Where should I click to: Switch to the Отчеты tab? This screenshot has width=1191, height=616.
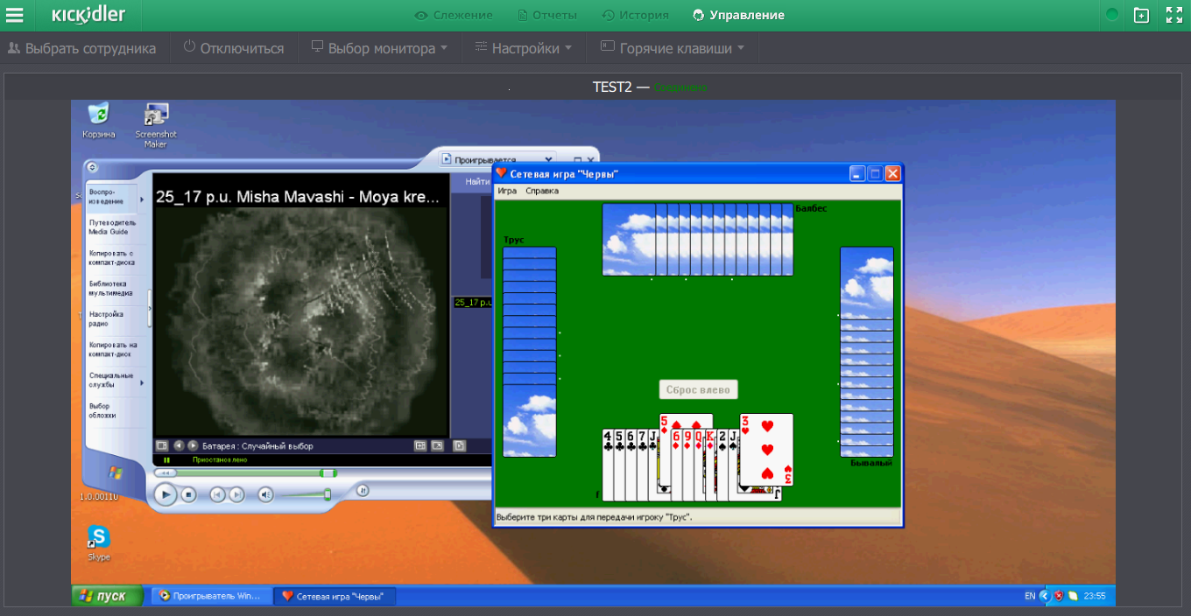pyautogui.click(x=547, y=15)
